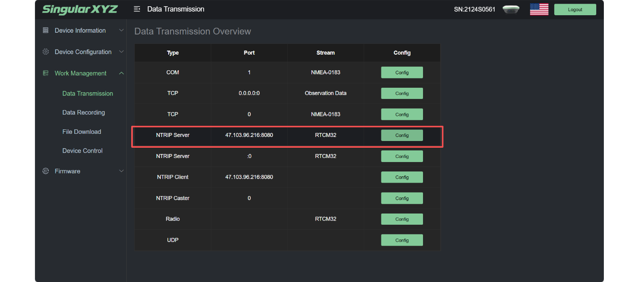Screen dimensions: 641x282
Task: Open the US flag language selector
Action: (539, 9)
